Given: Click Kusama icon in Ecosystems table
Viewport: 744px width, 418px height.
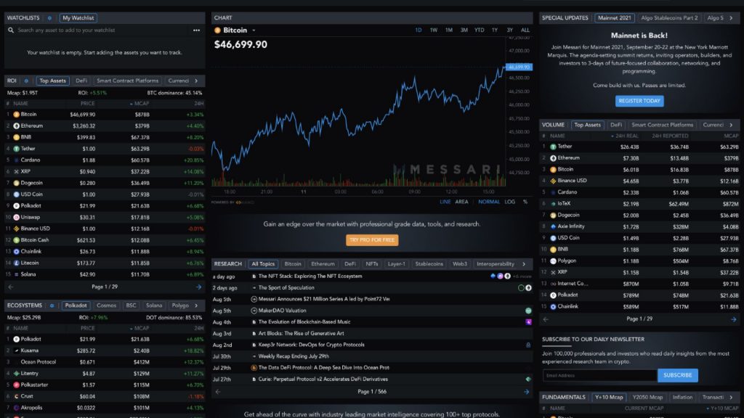Looking at the screenshot, I should pos(16,351).
